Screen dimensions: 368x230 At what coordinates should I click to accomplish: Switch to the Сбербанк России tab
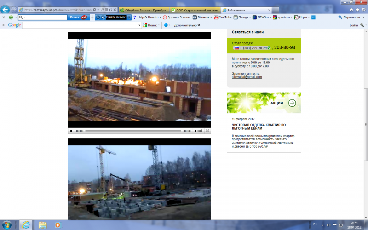pyautogui.click(x=143, y=10)
